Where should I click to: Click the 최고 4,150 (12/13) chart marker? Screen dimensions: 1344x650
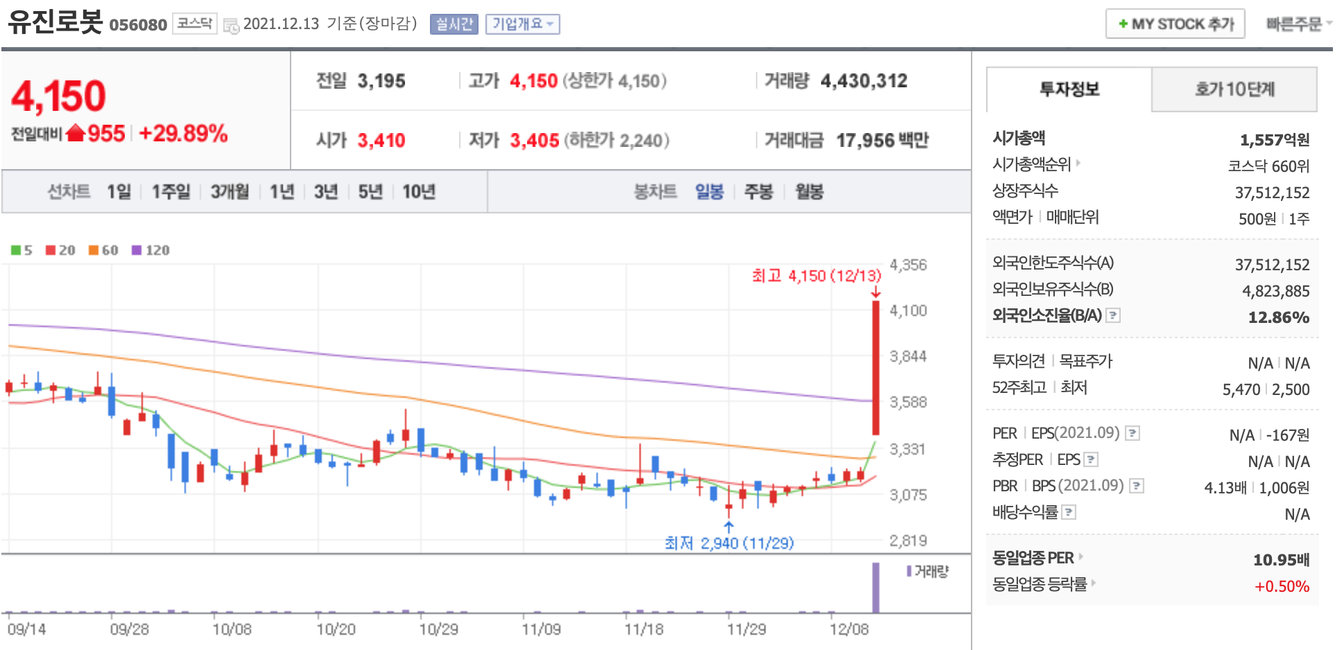click(x=816, y=276)
